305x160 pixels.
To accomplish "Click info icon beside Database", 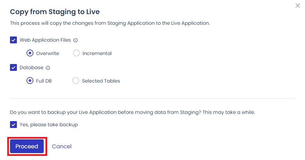I will click(x=48, y=68).
